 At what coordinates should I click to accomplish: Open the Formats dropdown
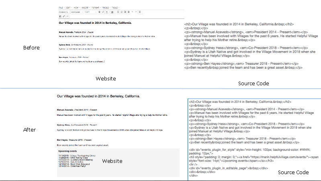click(x=64, y=12)
